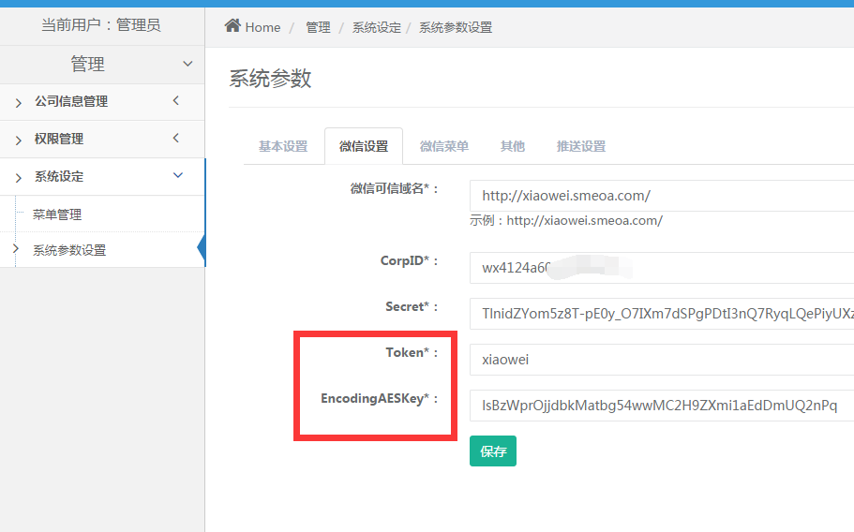Open the 推送设置 tab
This screenshot has width=854, height=532.
pos(581,146)
